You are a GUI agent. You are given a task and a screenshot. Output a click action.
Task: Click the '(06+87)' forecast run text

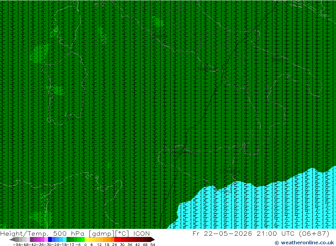[x=314, y=234]
